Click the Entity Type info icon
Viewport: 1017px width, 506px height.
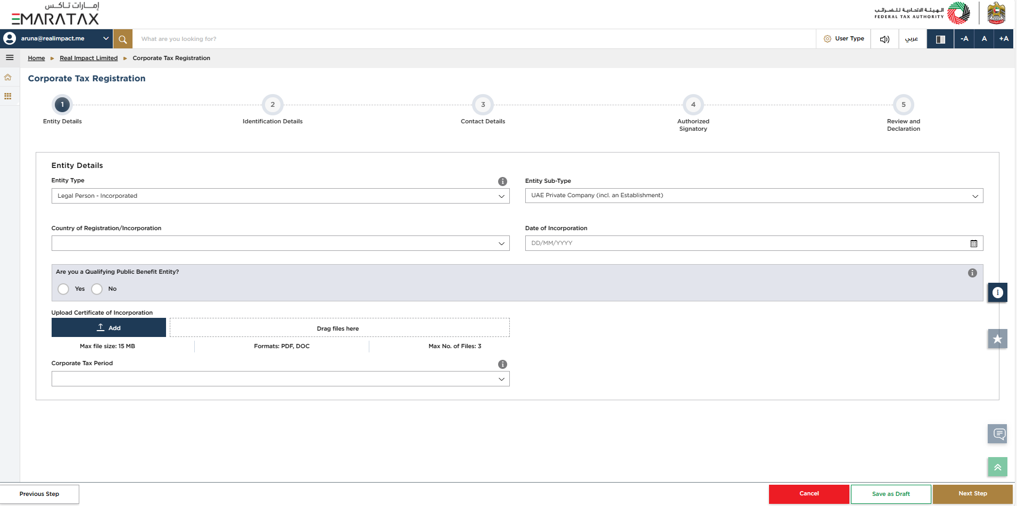coord(502,181)
